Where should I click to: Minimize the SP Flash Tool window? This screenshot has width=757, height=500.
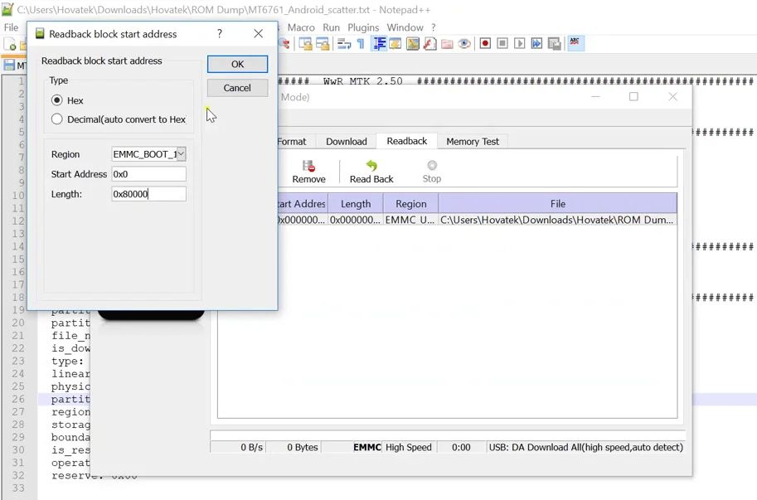pos(596,96)
